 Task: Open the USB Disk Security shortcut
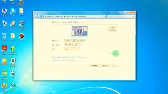pos(22,2)
